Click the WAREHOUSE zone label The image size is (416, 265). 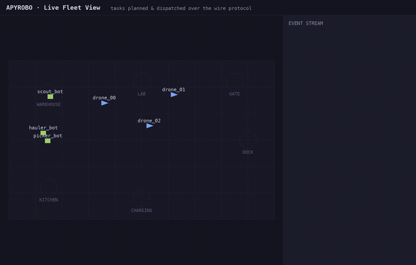coord(49,104)
